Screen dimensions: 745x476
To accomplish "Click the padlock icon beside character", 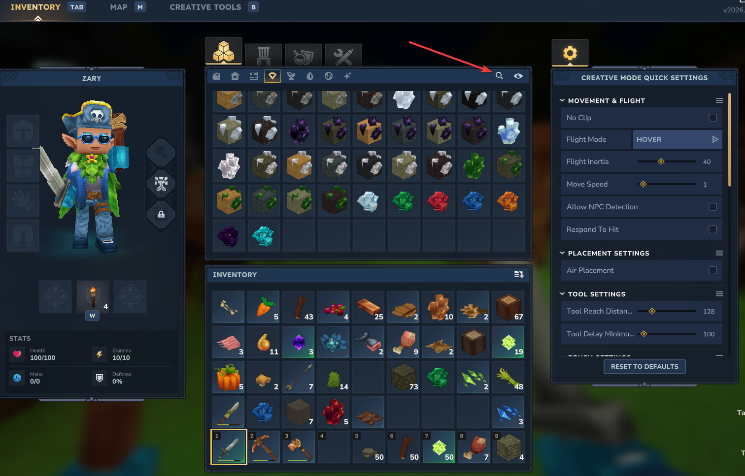I will pos(161,214).
